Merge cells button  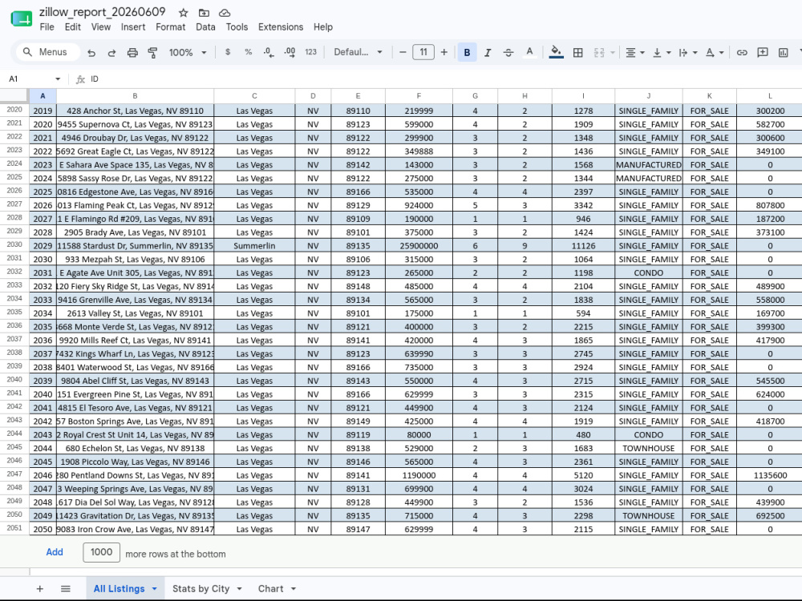[x=599, y=52]
